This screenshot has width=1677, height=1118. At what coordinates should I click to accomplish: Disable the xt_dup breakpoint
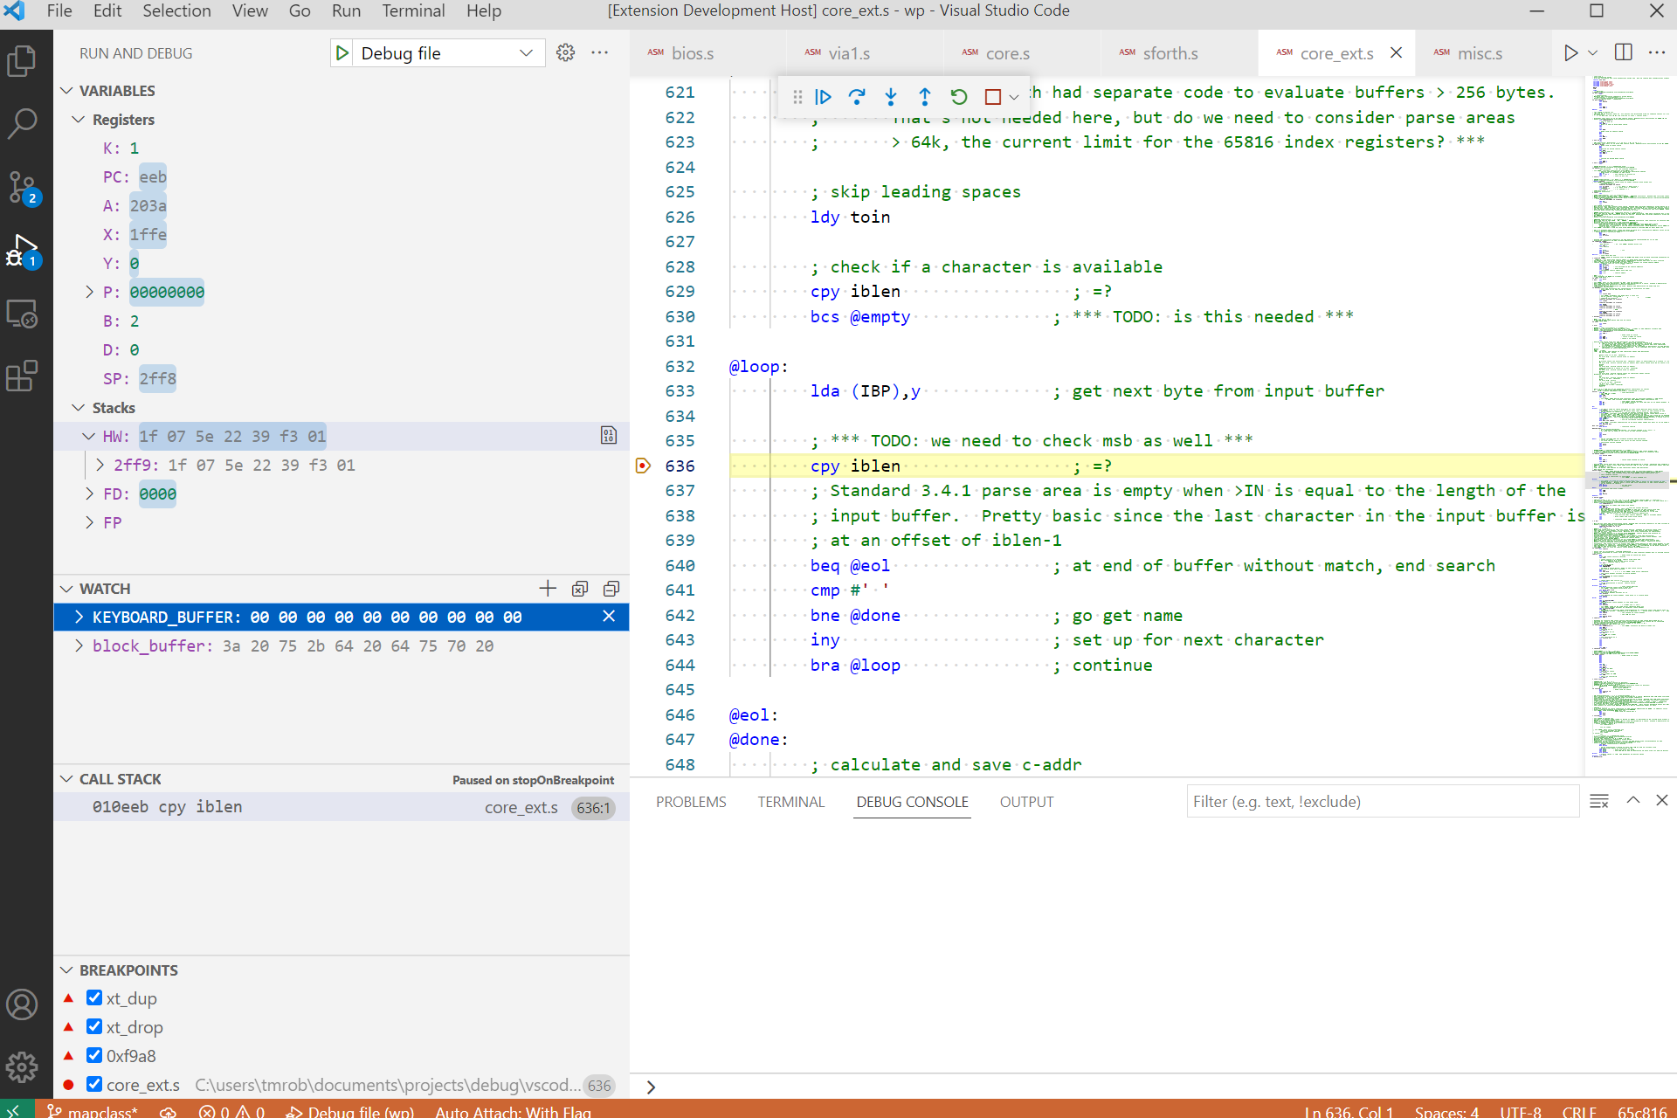point(94,997)
